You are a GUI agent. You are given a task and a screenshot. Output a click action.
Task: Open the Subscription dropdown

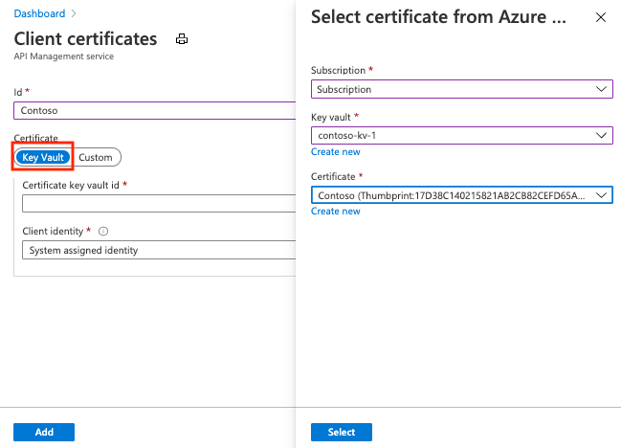click(461, 89)
